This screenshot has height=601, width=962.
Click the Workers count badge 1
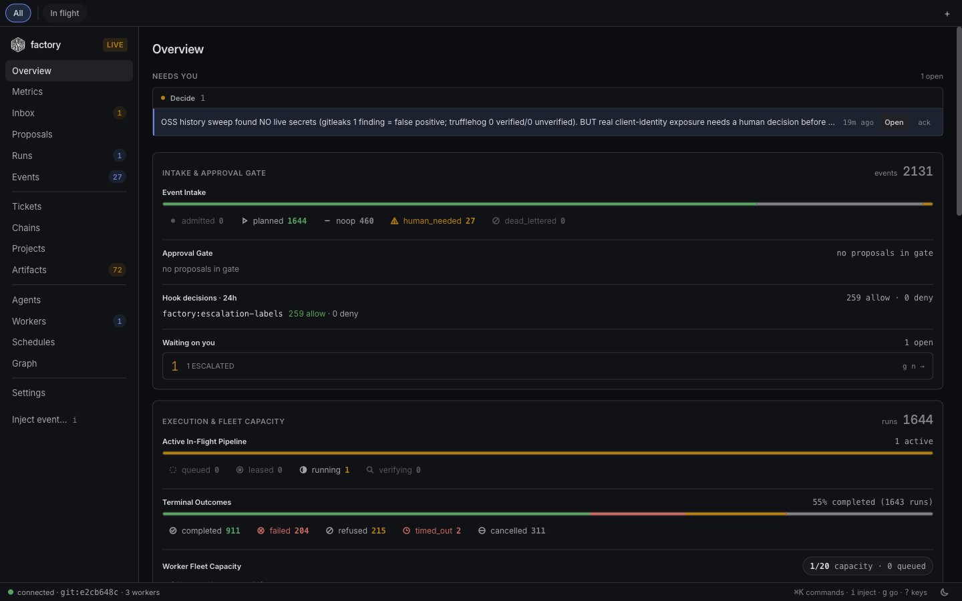pyautogui.click(x=120, y=321)
